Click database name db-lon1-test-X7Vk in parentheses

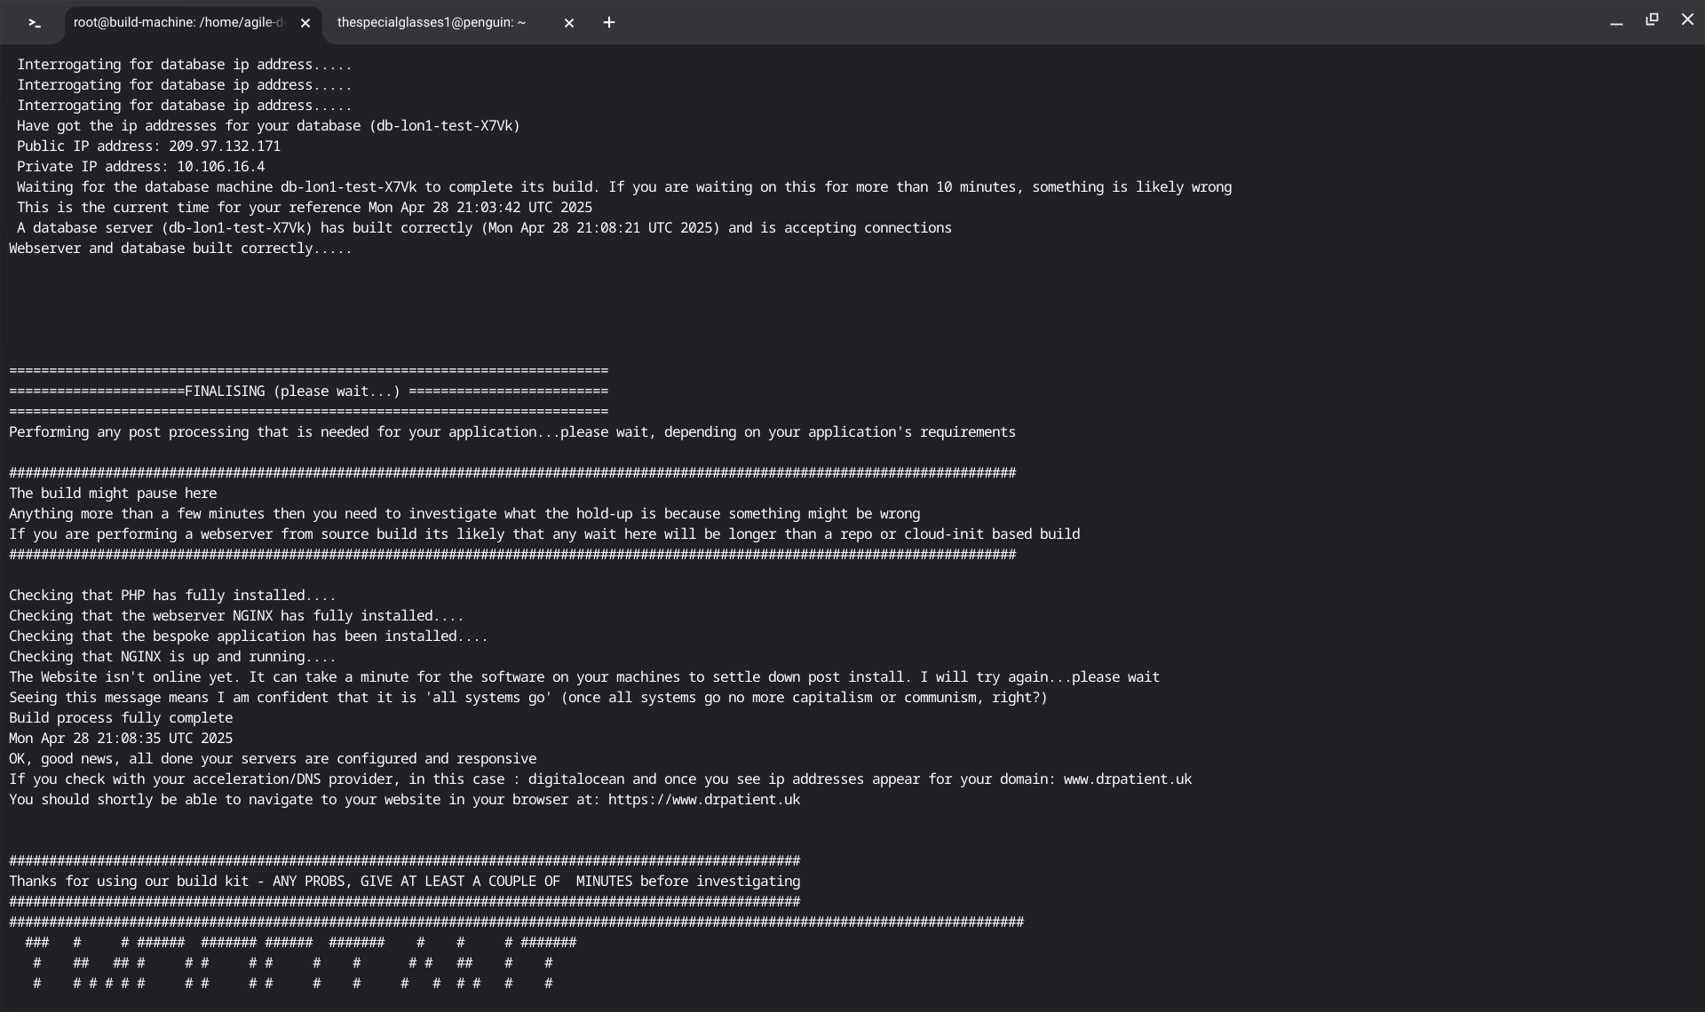[448, 126]
